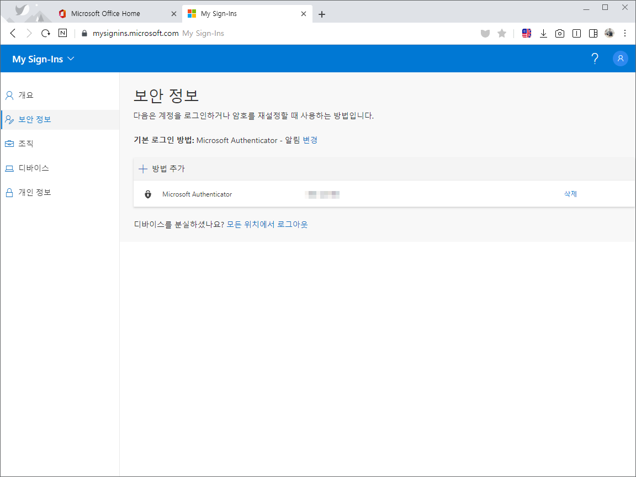Reload the My Sign-Ins page
This screenshot has width=636, height=477.
point(45,33)
